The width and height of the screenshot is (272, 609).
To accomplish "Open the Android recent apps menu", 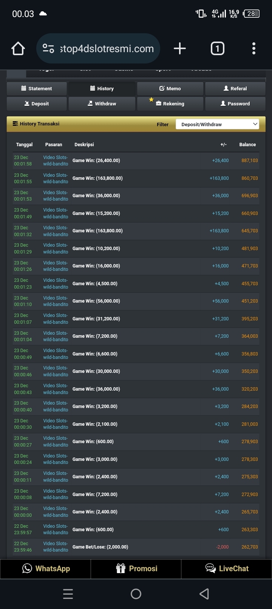I will point(68,594).
